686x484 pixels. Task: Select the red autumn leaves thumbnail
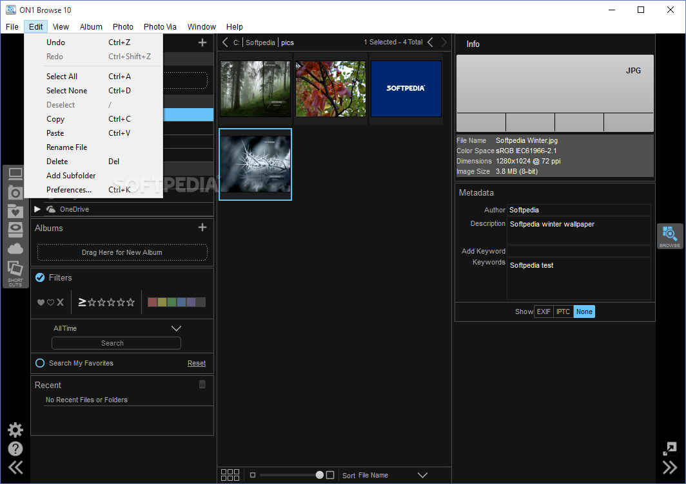pos(330,89)
